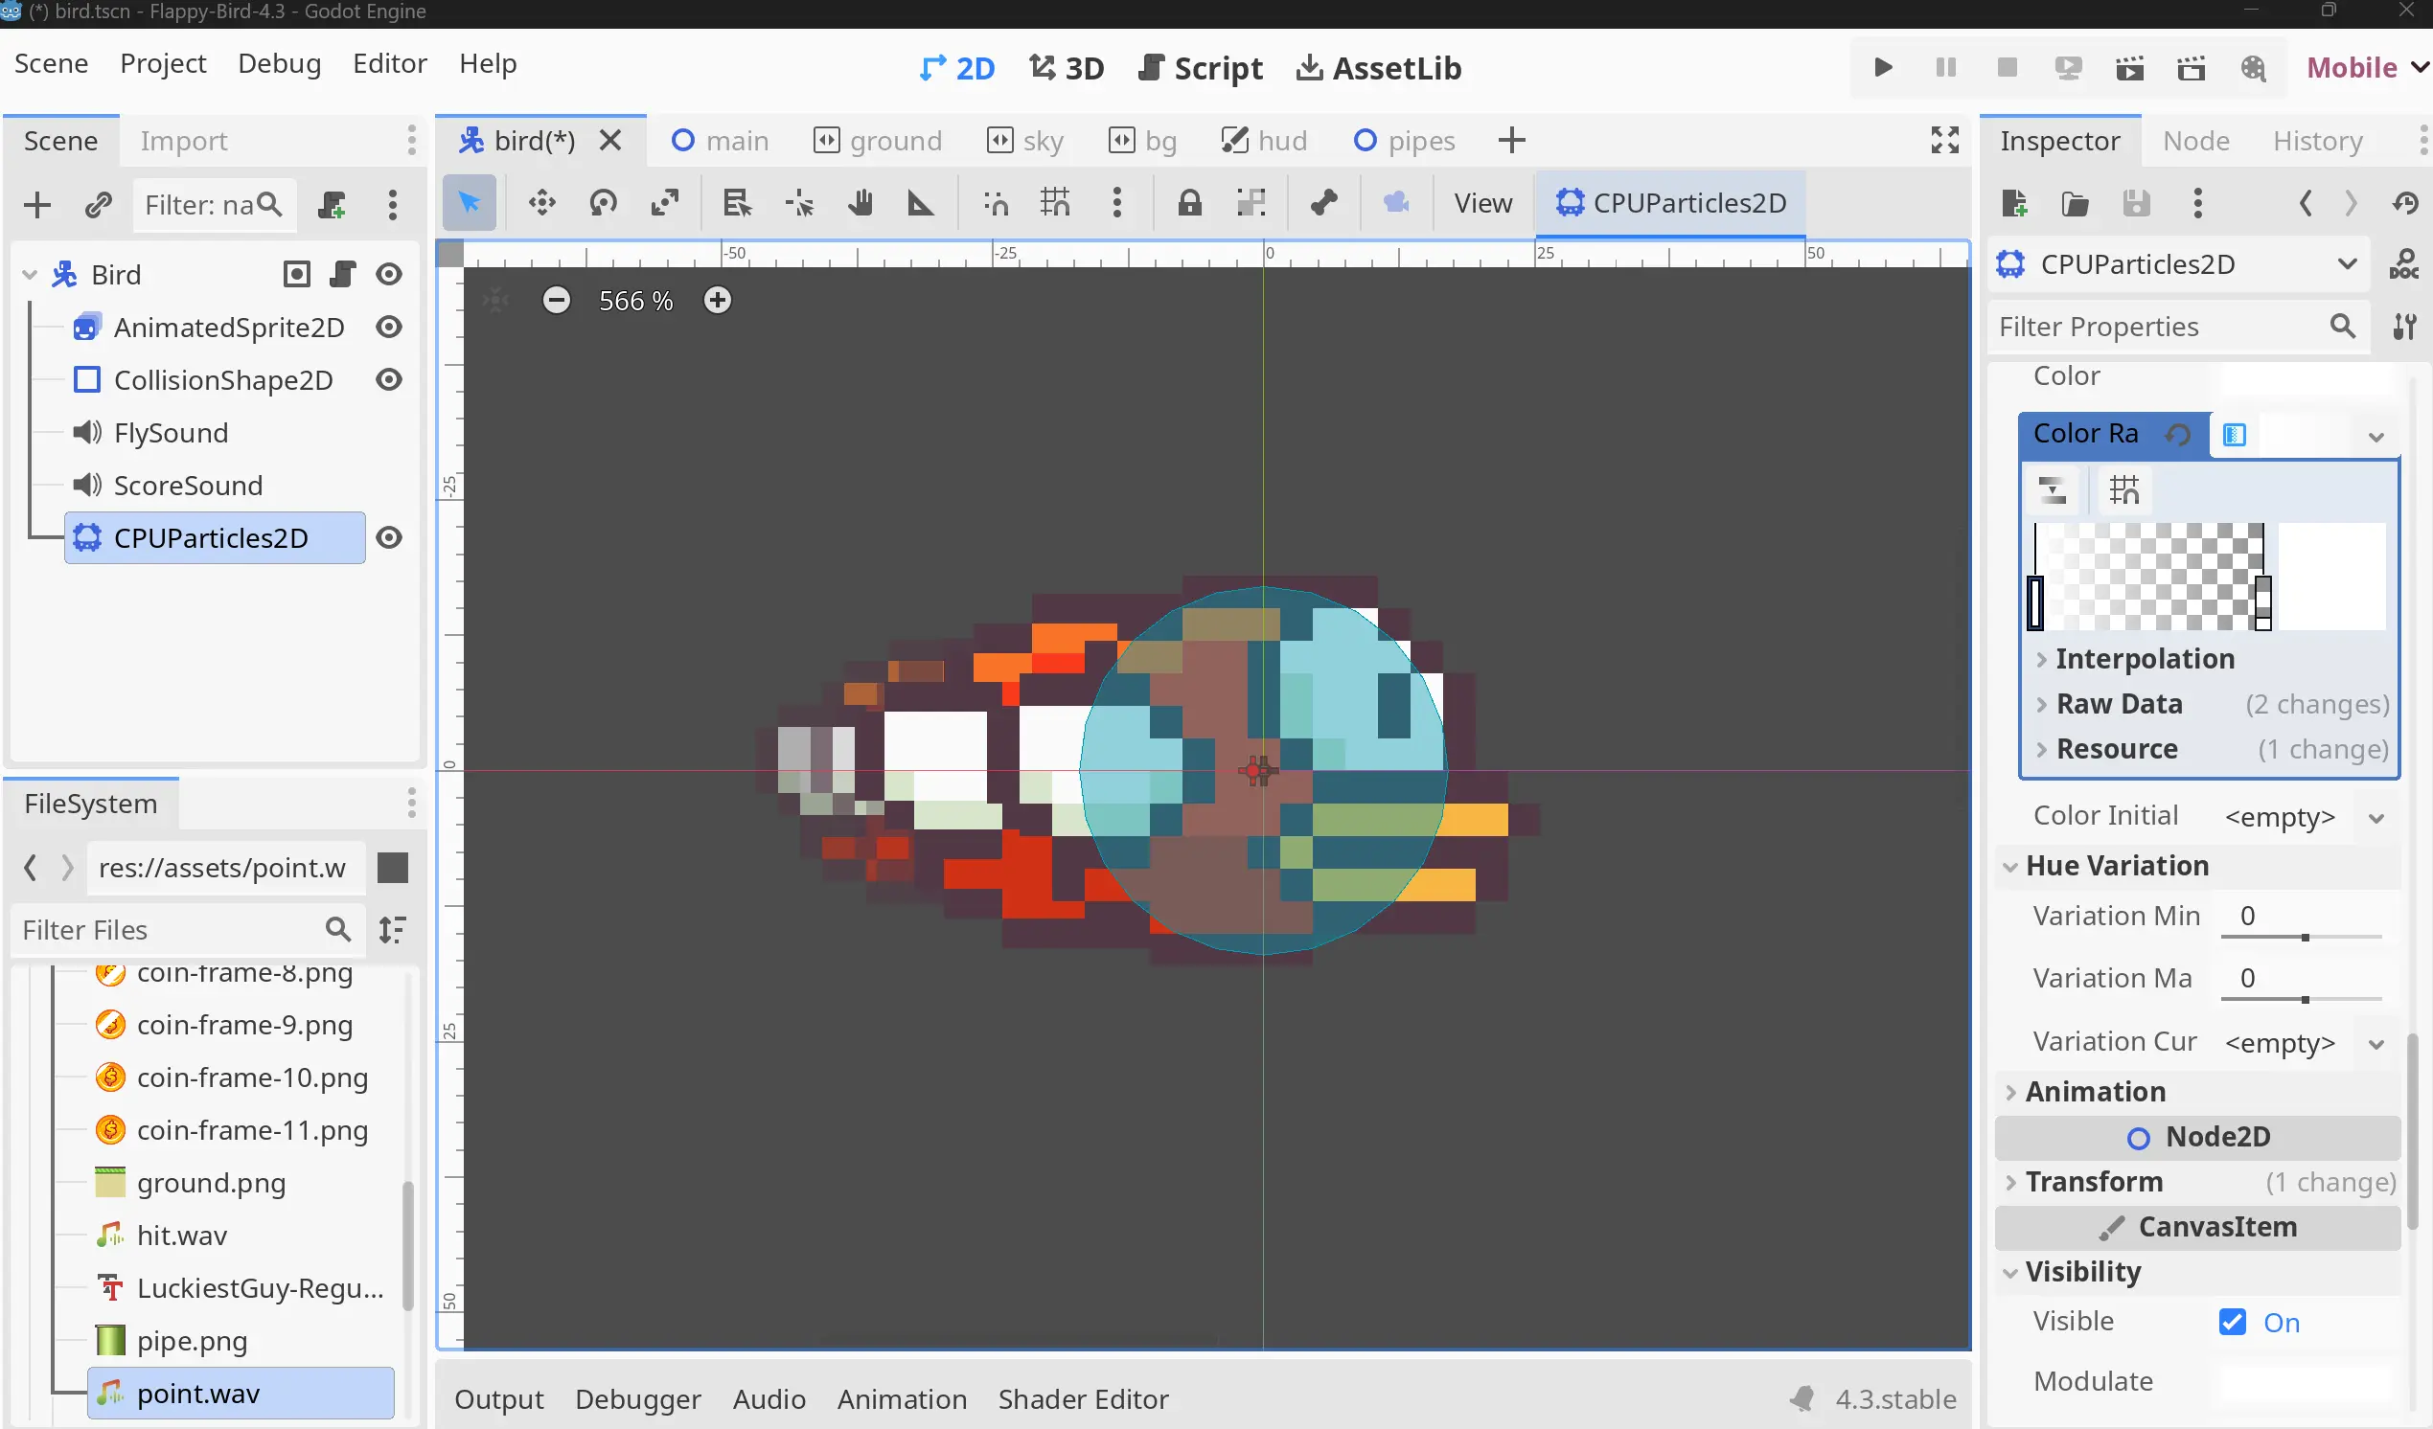
Task: Toggle visibility of the Bird node
Action: [x=389, y=275]
